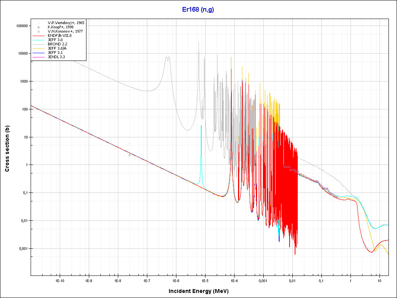Click the plus data point near 1E-8 MeV
Image resolution: width=397 pixels, height=298 pixels.
[x=129, y=154]
